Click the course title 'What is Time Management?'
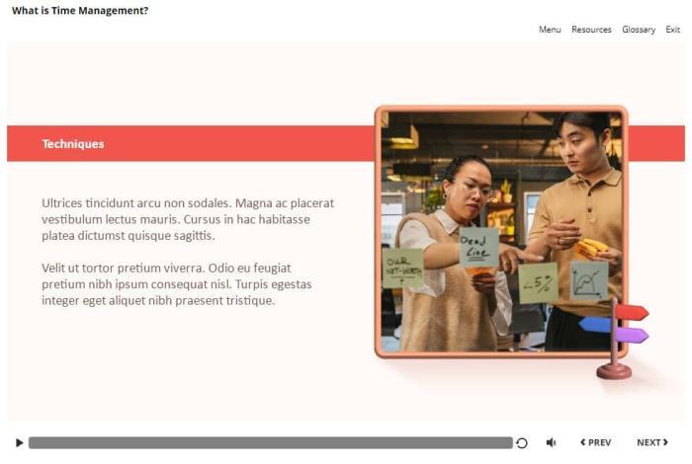Screen dimensions: 692x464 point(80,11)
